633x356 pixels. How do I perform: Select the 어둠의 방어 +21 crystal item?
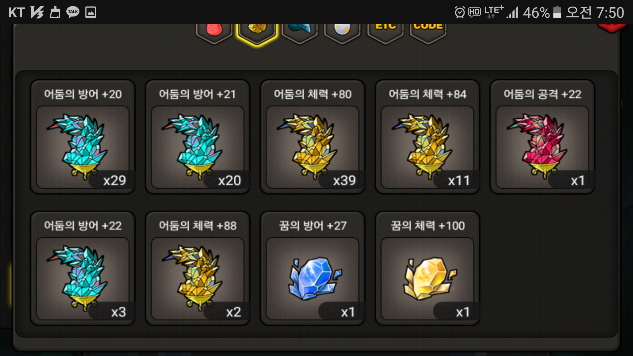click(197, 137)
